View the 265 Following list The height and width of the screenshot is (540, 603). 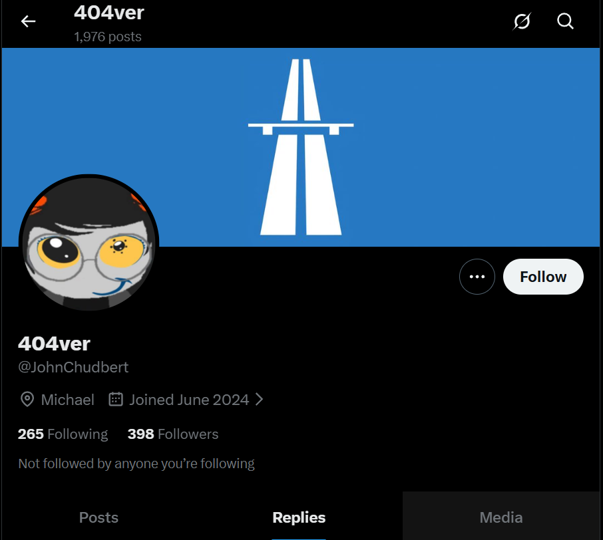[x=63, y=434]
